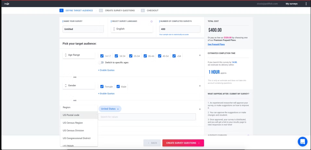This screenshot has height=150, width=311.
Task: Enable Quotas for Age Range
Action: (106, 70)
